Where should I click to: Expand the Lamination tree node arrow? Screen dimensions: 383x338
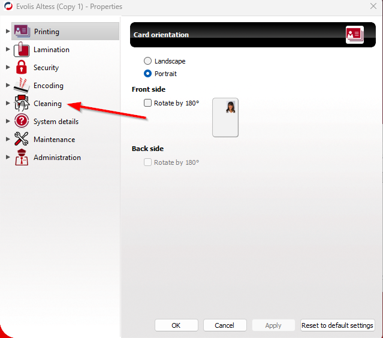8,49
